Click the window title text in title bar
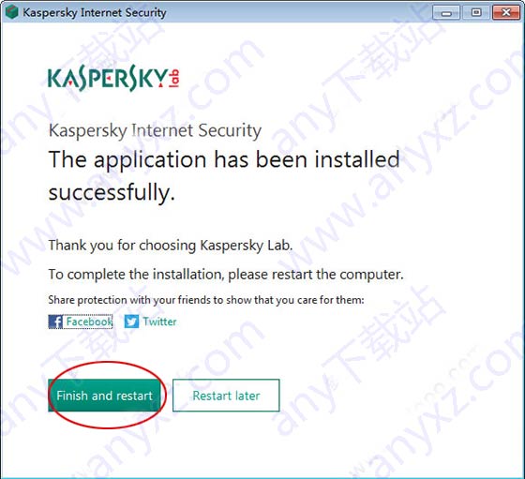The image size is (525, 479). (95, 13)
